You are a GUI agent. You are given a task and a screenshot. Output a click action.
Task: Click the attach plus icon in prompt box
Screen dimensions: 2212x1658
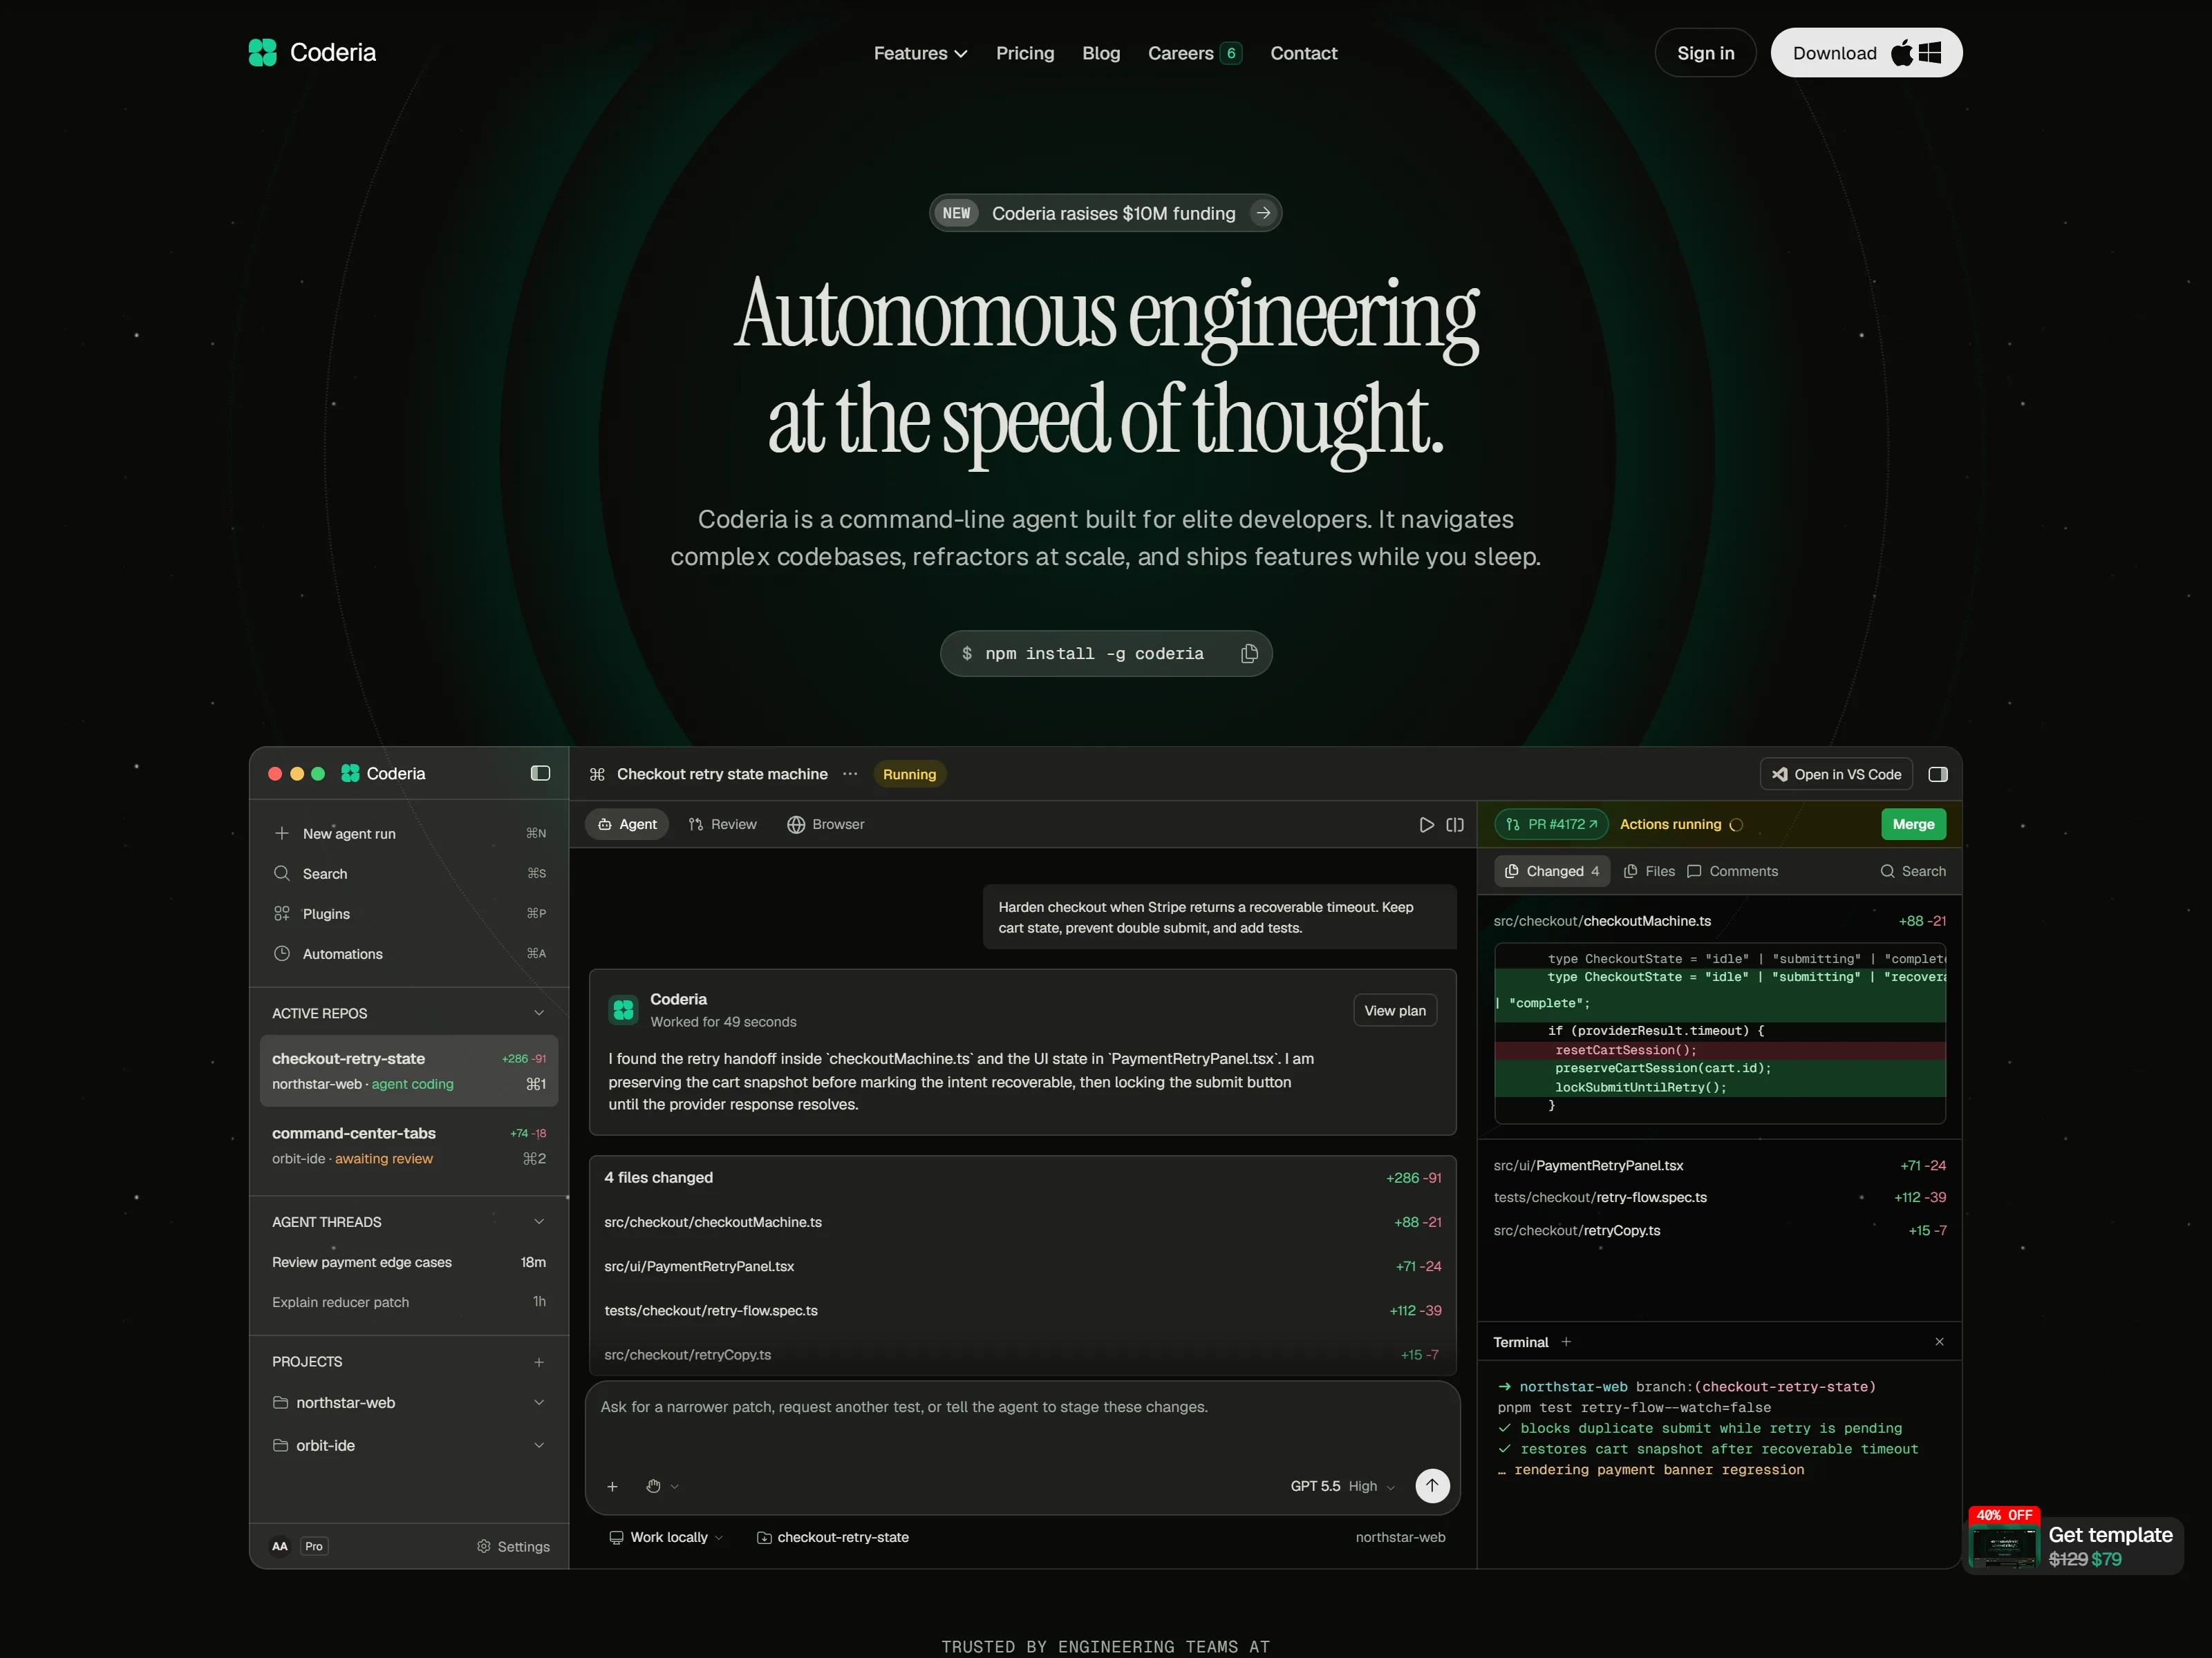(x=612, y=1486)
